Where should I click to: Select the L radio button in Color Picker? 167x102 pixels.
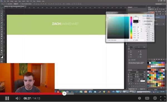click(145, 27)
